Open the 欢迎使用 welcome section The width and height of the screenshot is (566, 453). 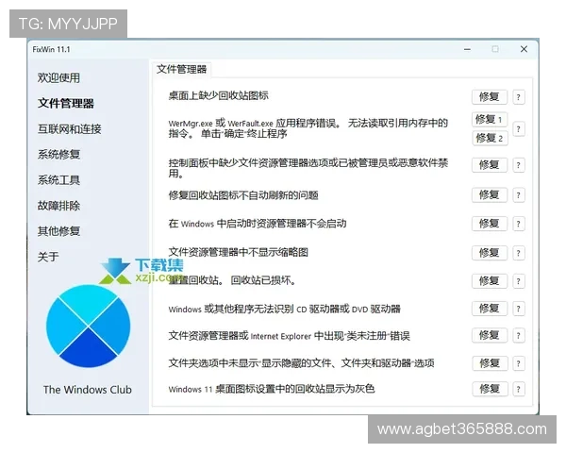(58, 77)
